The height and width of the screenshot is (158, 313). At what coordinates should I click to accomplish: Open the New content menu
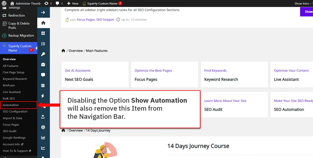73,3
